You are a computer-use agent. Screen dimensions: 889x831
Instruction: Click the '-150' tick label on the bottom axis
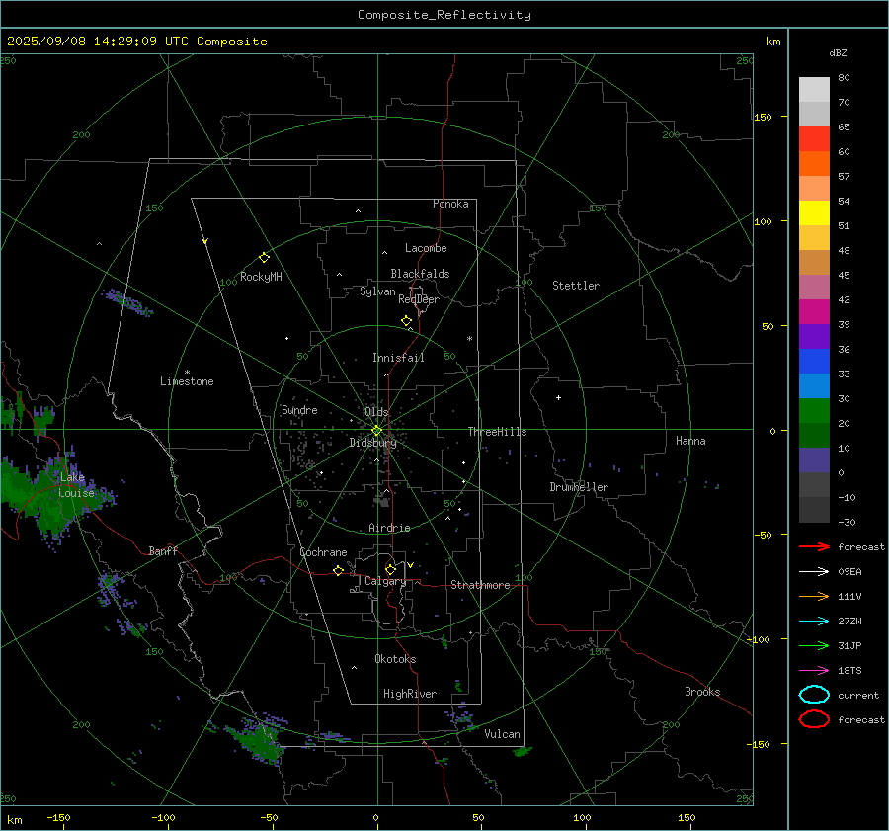coord(58,817)
